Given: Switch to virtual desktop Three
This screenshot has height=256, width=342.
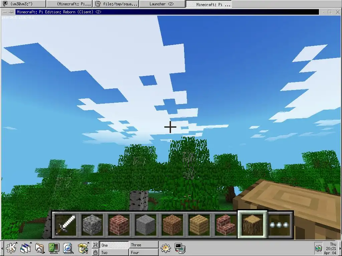Looking at the screenshot, I should (x=144, y=245).
